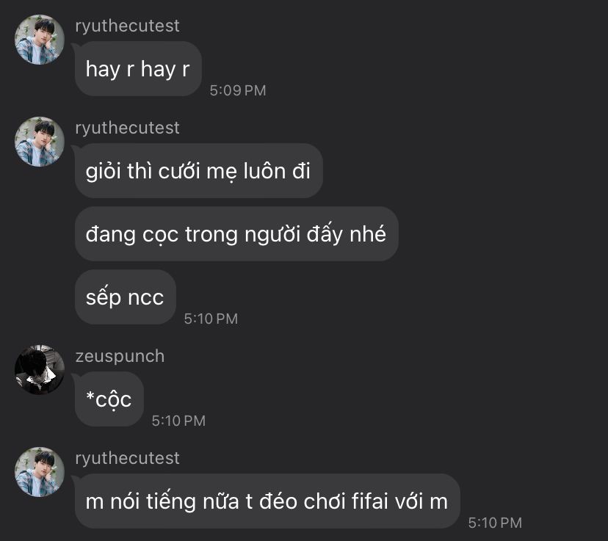Open the zeuspunch username link
The image size is (608, 541).
(x=120, y=356)
